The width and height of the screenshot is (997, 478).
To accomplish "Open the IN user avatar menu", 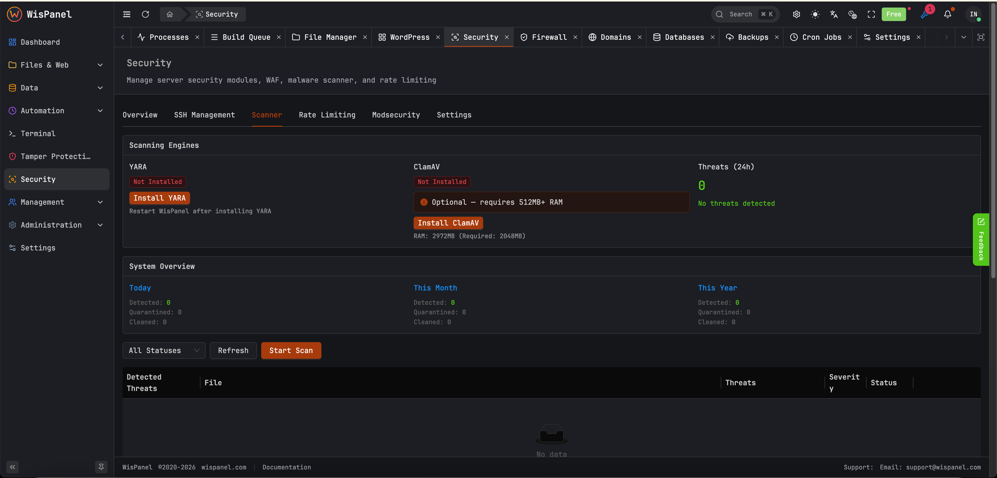I will [973, 14].
